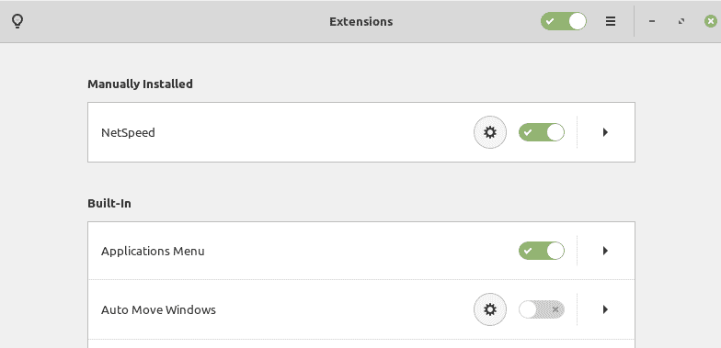
Task: Maximize the Extensions window
Action: click(x=681, y=21)
